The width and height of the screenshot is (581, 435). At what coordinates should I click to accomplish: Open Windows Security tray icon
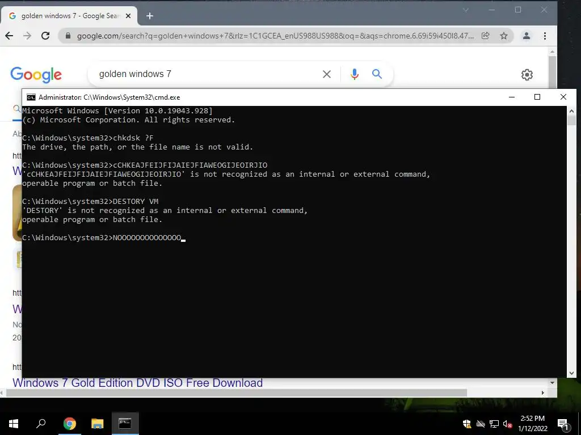tap(468, 424)
